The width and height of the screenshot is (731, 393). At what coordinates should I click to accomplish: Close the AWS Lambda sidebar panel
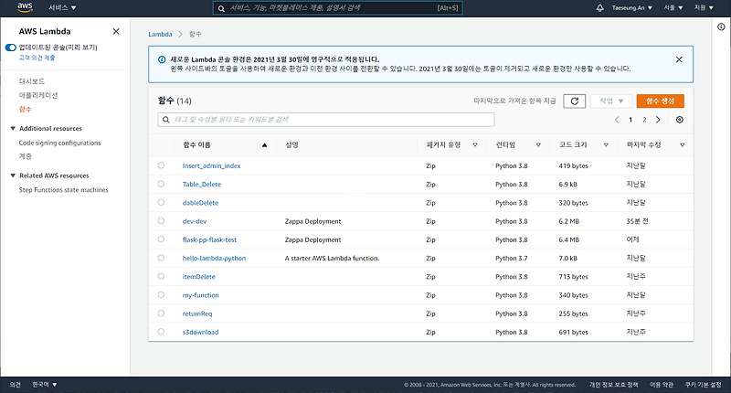[x=116, y=31]
